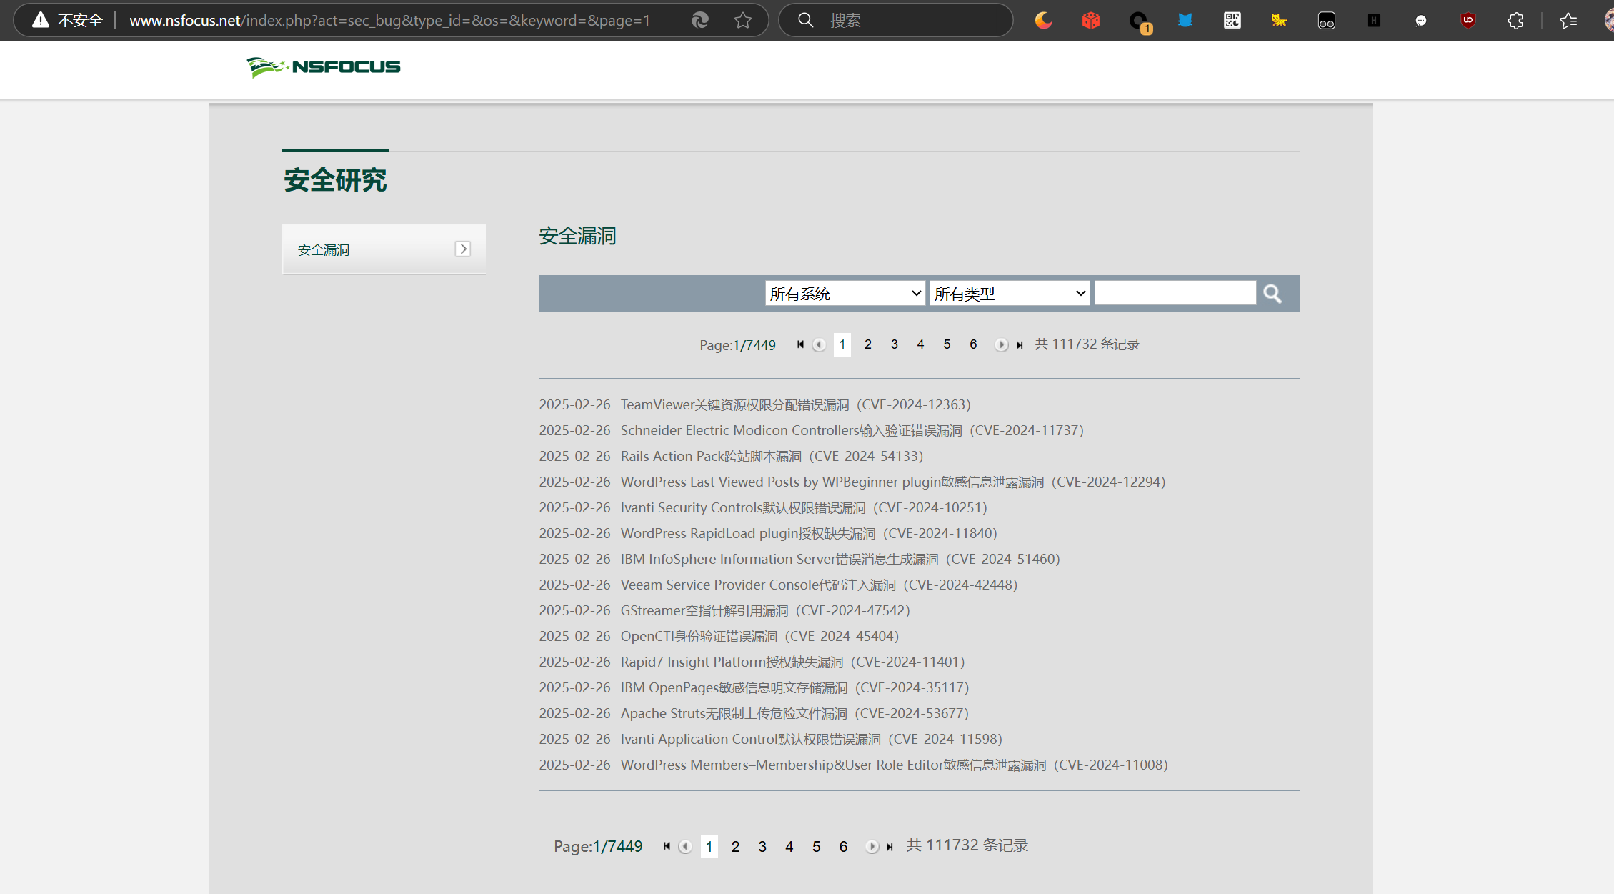Open OpenCTI CVE-2024-45404 entry
The width and height of the screenshot is (1614, 894).
(759, 636)
